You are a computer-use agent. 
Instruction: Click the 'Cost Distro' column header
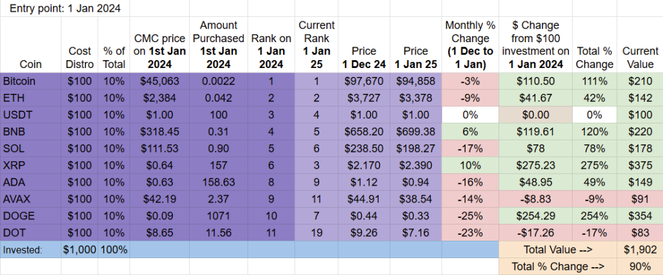pyautogui.click(x=79, y=58)
